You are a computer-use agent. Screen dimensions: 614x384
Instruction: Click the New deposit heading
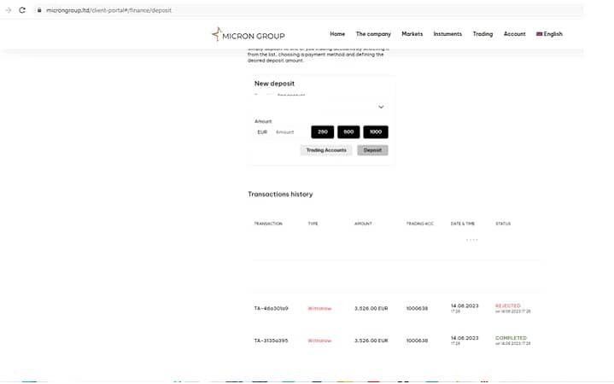(274, 84)
